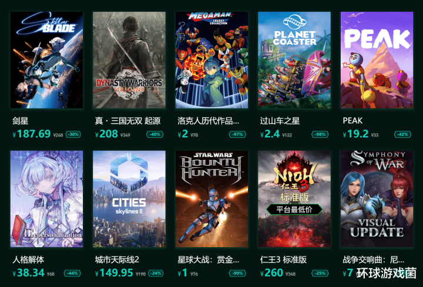The width and height of the screenshot is (423, 287).
Task: Click the -30% discount badge on 剑星
Action: coord(73,134)
